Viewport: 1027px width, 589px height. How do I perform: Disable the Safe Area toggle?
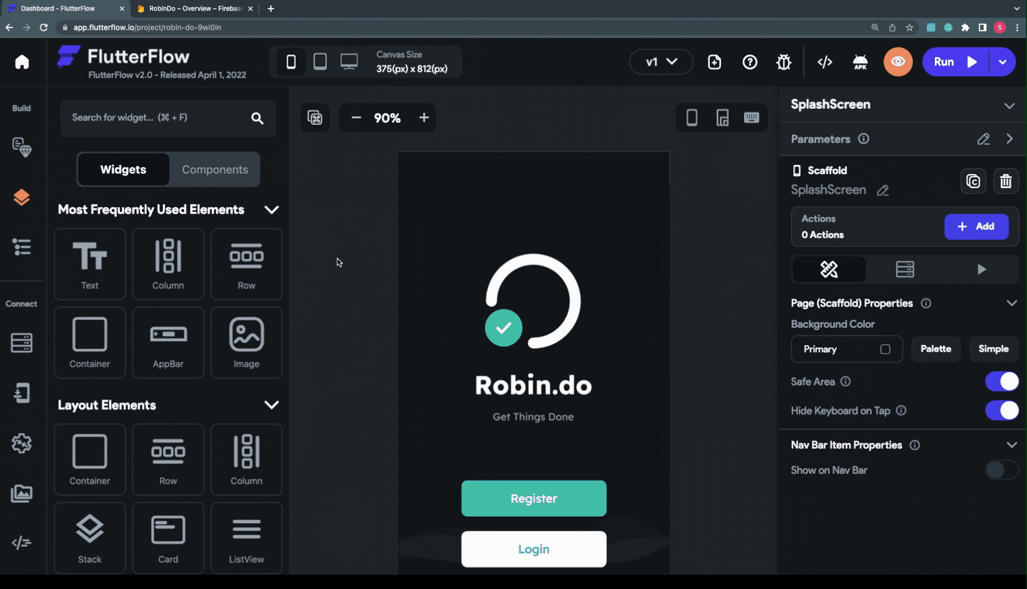(1001, 381)
